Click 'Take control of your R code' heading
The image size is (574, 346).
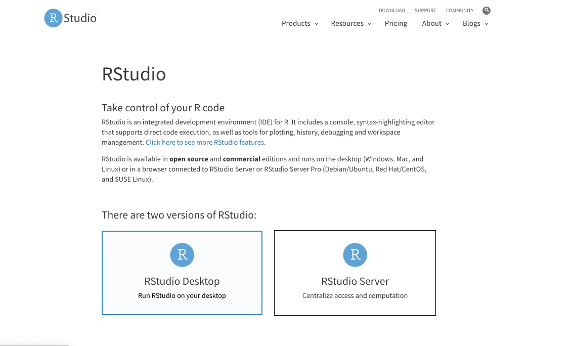click(163, 108)
